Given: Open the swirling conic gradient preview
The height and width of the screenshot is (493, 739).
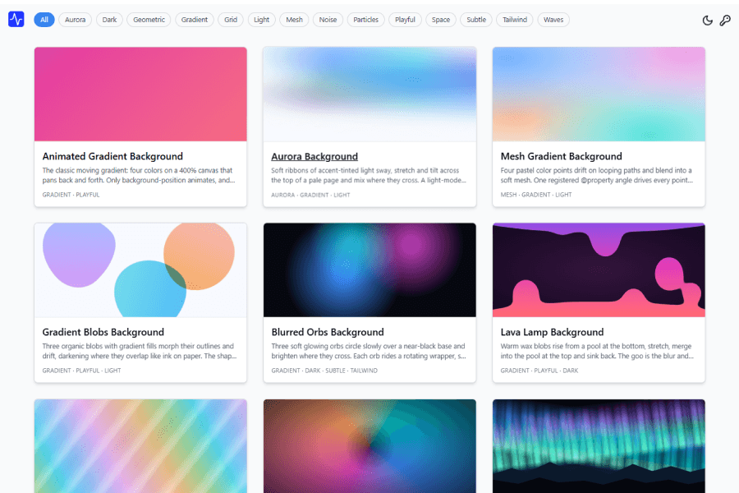Looking at the screenshot, I should click(369, 446).
